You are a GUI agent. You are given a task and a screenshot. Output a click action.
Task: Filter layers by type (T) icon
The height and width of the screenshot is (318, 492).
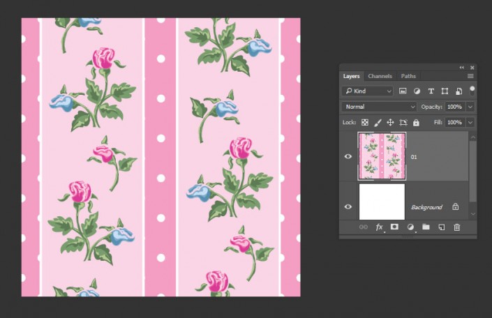[x=431, y=91]
